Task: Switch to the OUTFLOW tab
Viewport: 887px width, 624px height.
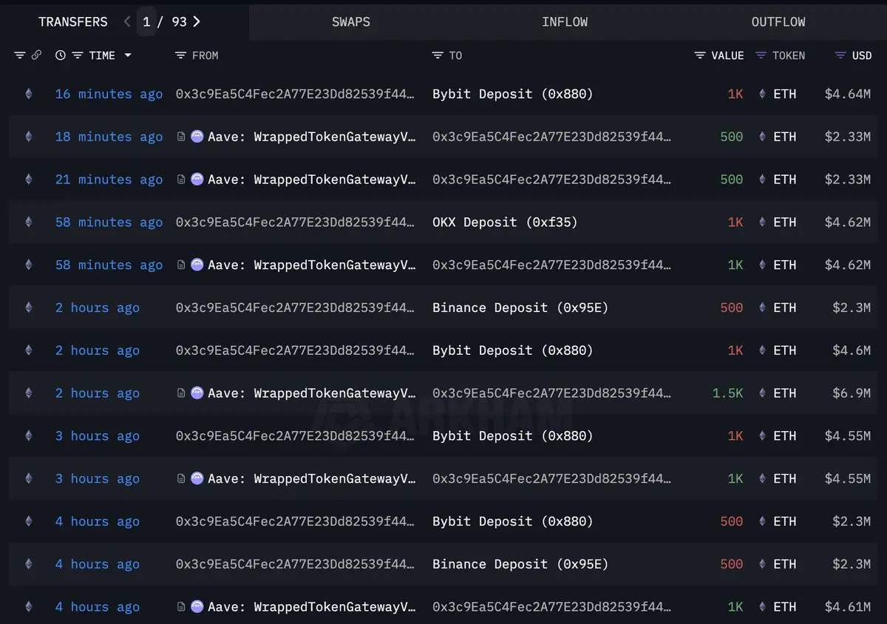Action: (x=778, y=21)
